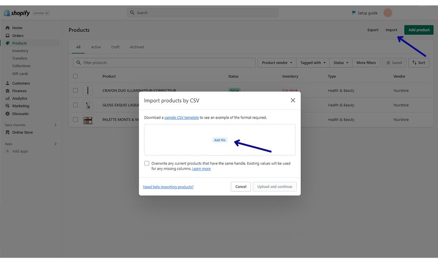Click the More filters button
The width and height of the screenshot is (438, 263).
click(366, 63)
